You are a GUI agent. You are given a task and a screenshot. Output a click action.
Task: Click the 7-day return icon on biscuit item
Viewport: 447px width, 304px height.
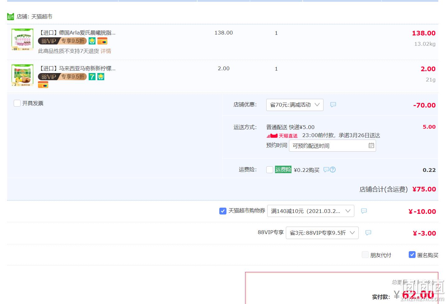click(92, 77)
